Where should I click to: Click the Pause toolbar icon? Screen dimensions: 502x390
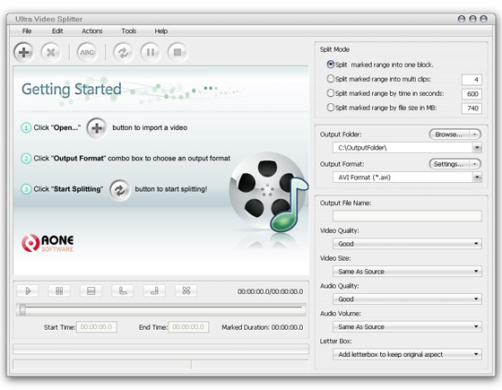151,52
